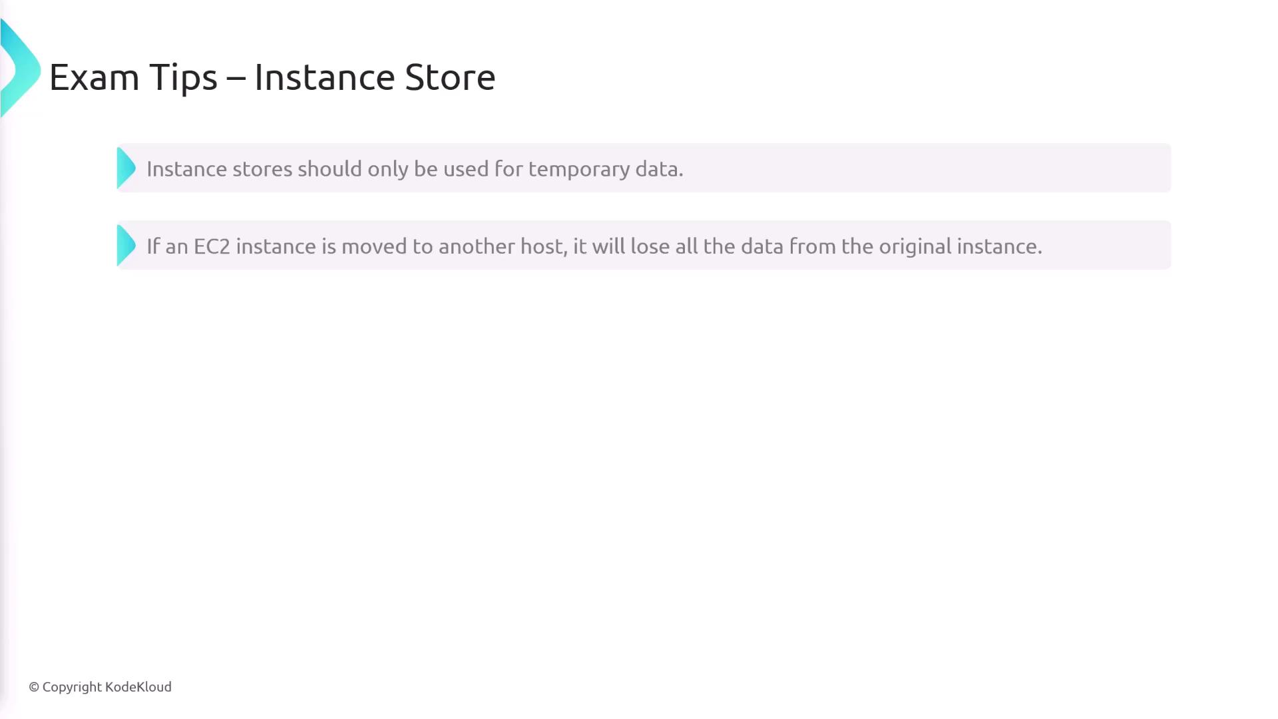Click the arrow bullet before 'Instance stores should'

(x=125, y=168)
